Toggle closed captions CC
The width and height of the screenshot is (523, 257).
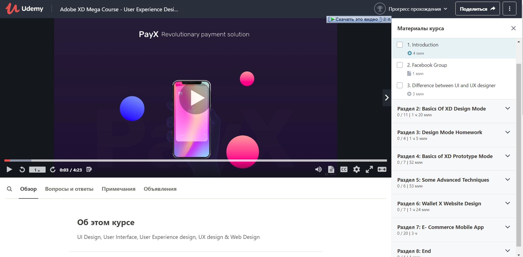pos(344,169)
